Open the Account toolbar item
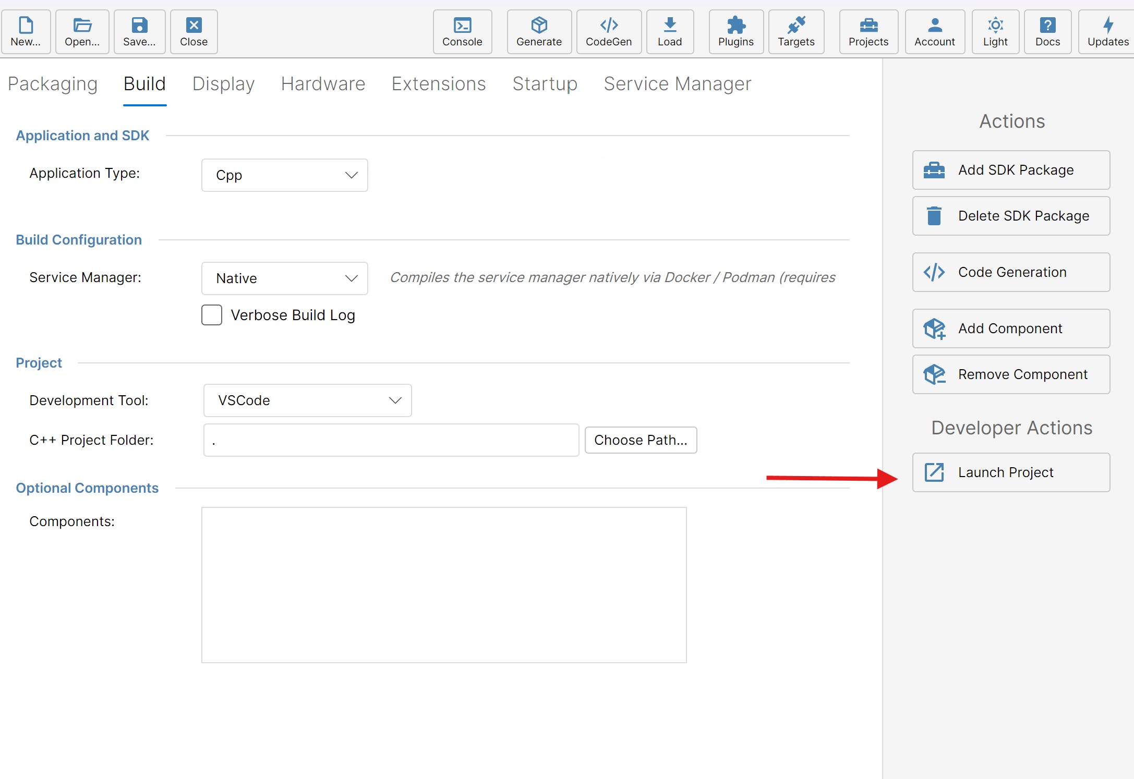 935,32
